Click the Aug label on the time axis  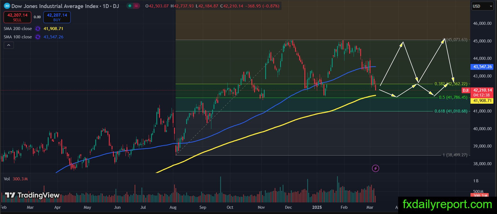173,207
